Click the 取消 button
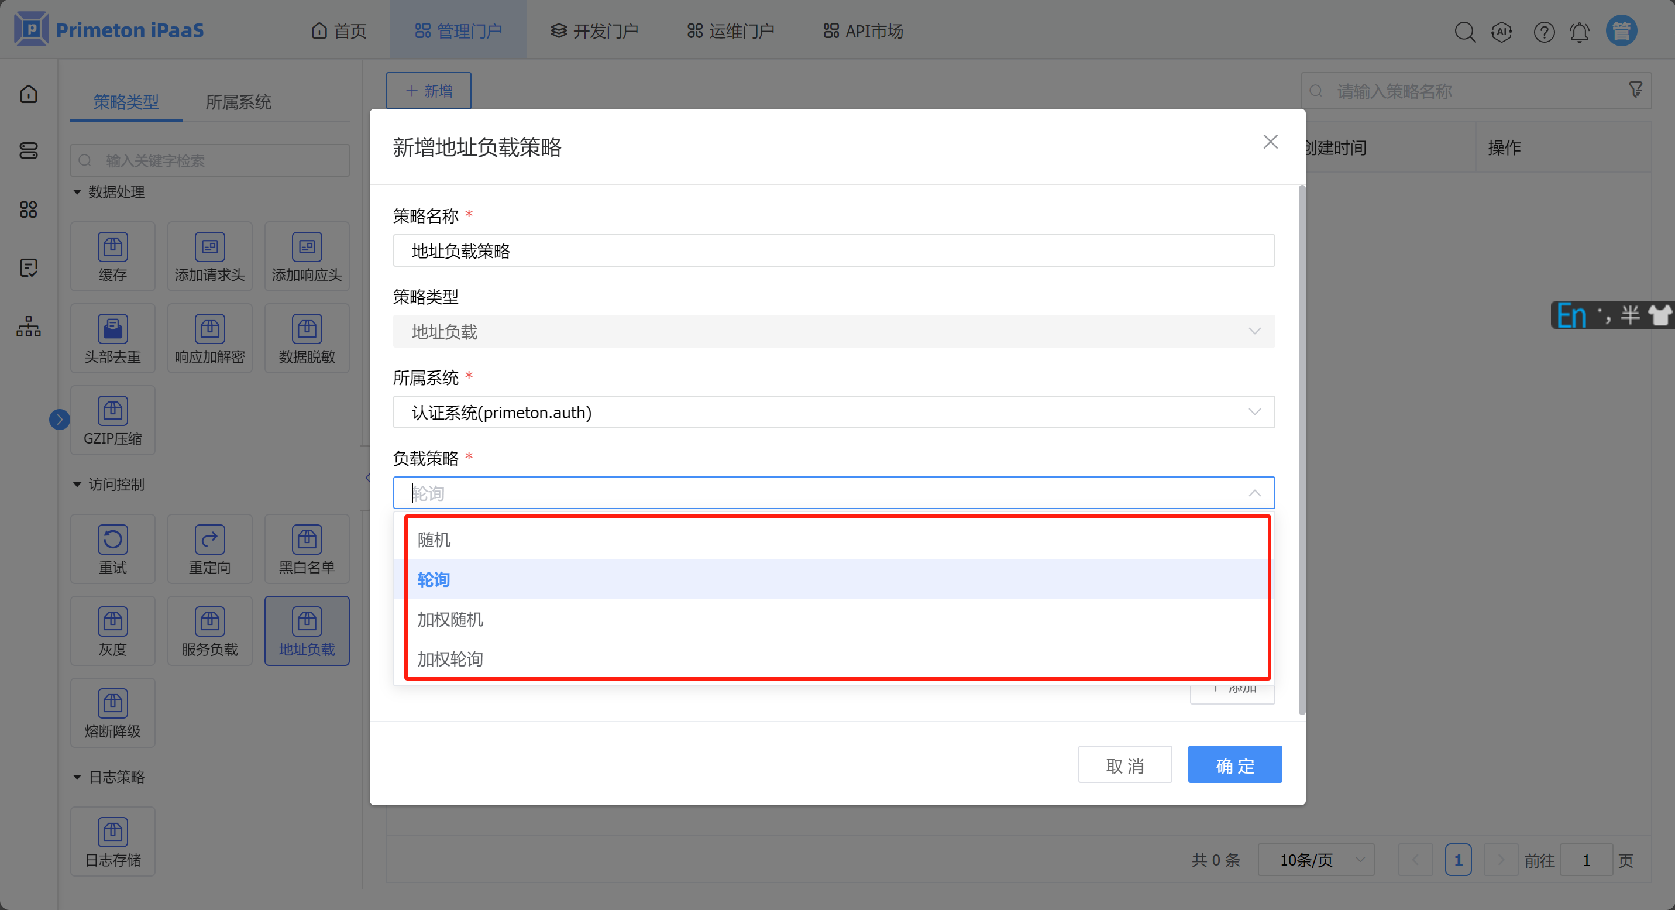Image resolution: width=1675 pixels, height=910 pixels. pos(1124,765)
